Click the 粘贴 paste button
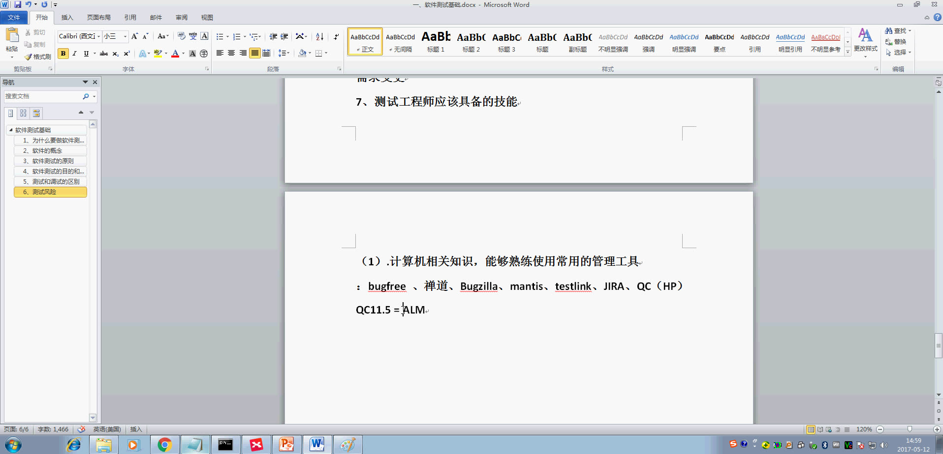 [x=12, y=42]
